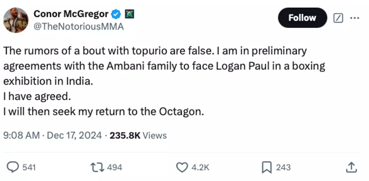Click the 494 reposts count

(x=114, y=168)
